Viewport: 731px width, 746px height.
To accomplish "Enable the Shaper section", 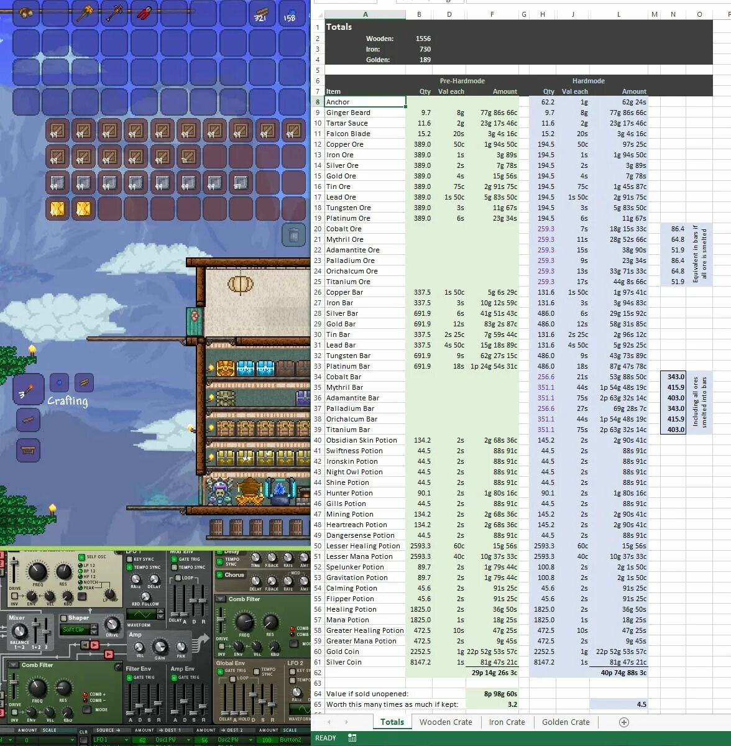I will tap(63, 619).
